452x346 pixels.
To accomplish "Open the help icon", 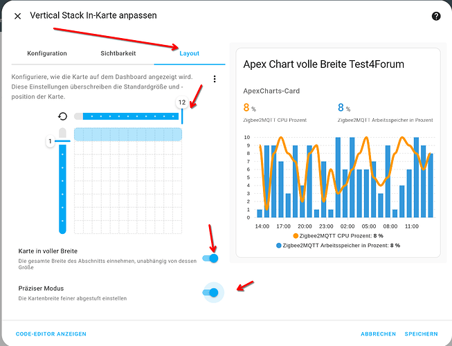I will coord(436,16).
